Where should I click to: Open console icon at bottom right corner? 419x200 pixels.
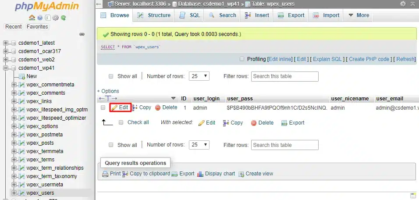(x=413, y=195)
